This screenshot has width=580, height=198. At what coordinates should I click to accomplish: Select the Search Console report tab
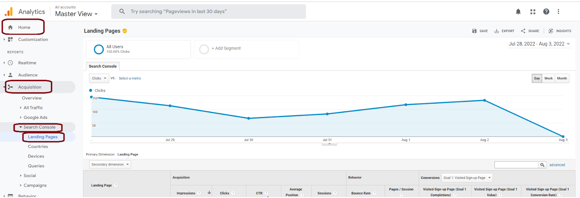(x=103, y=66)
